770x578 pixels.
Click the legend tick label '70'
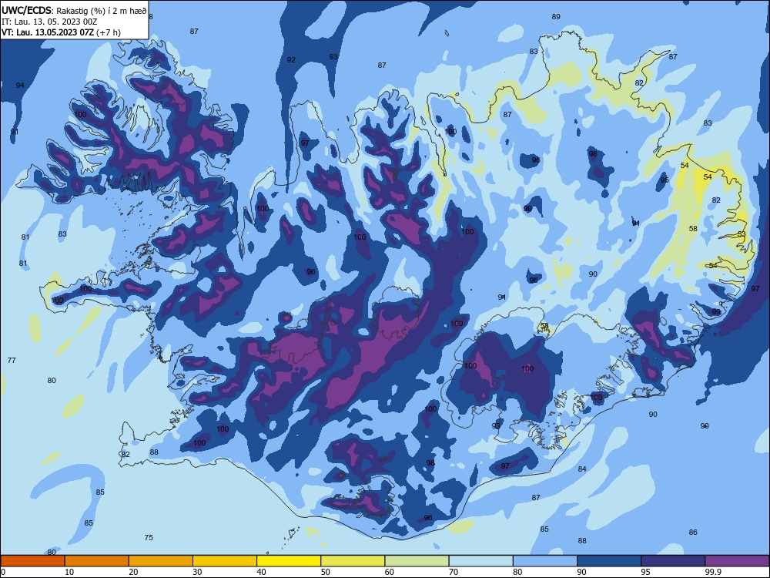point(454,572)
